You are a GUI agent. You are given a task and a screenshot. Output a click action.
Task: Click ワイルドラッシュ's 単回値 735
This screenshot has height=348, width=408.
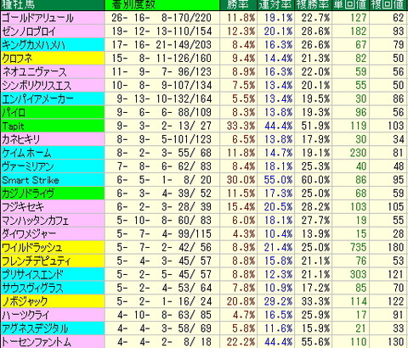pos(358,248)
